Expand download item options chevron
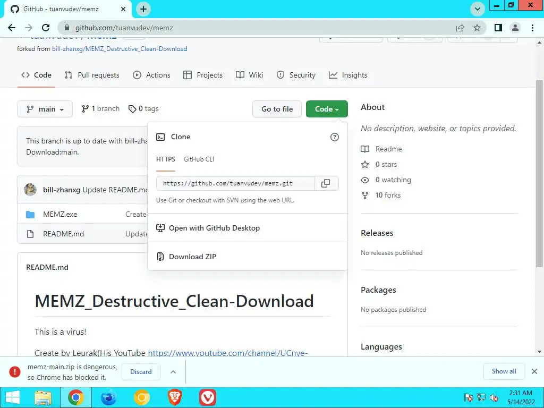 coord(173,372)
